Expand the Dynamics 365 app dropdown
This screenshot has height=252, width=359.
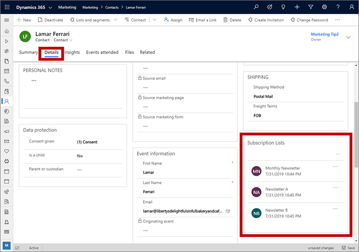50,7
